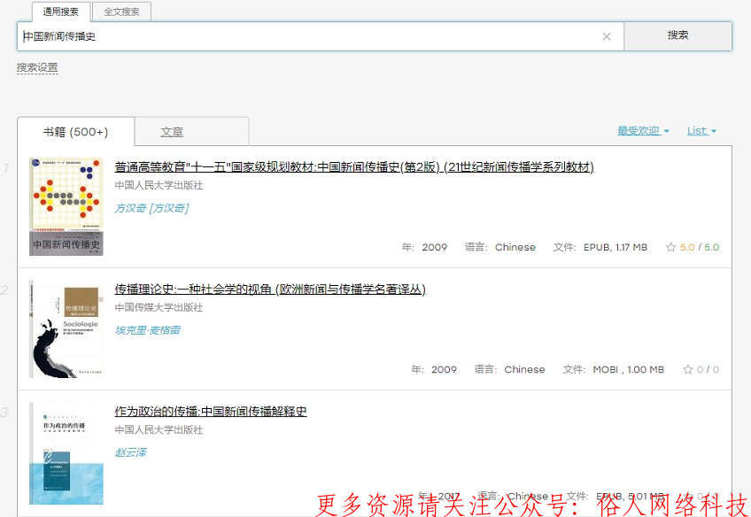Click year 2009 in the 传播理论史 row
This screenshot has height=517, width=751.
pos(444,369)
